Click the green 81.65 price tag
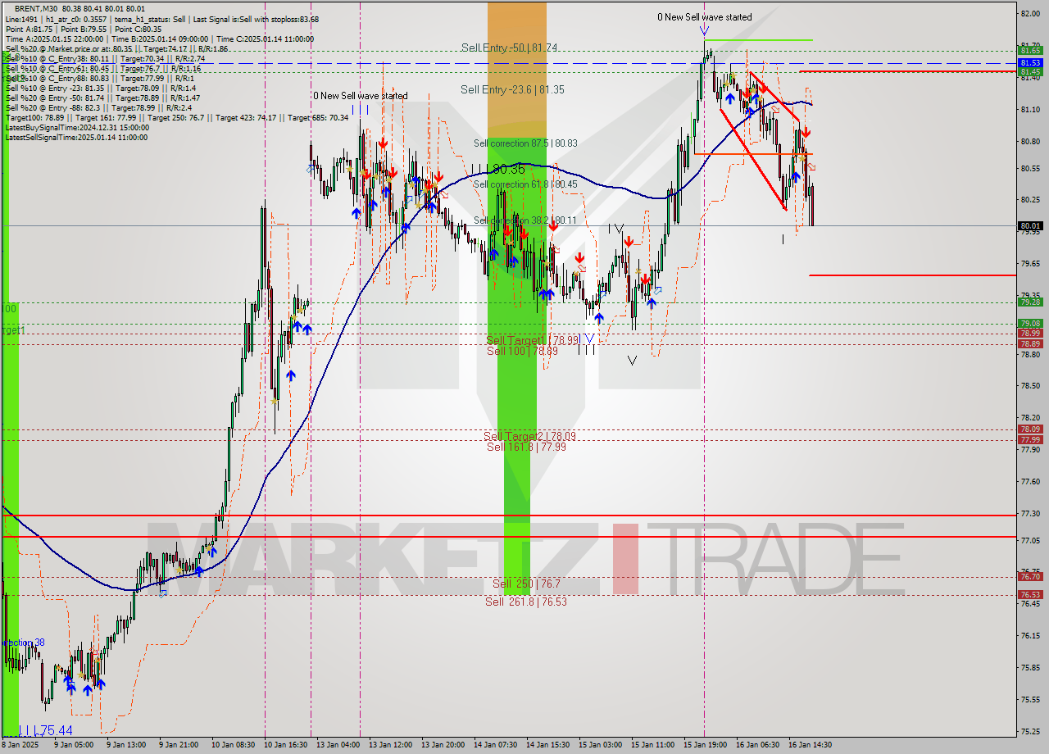Screen dimensions: 1049x754 (1030, 51)
